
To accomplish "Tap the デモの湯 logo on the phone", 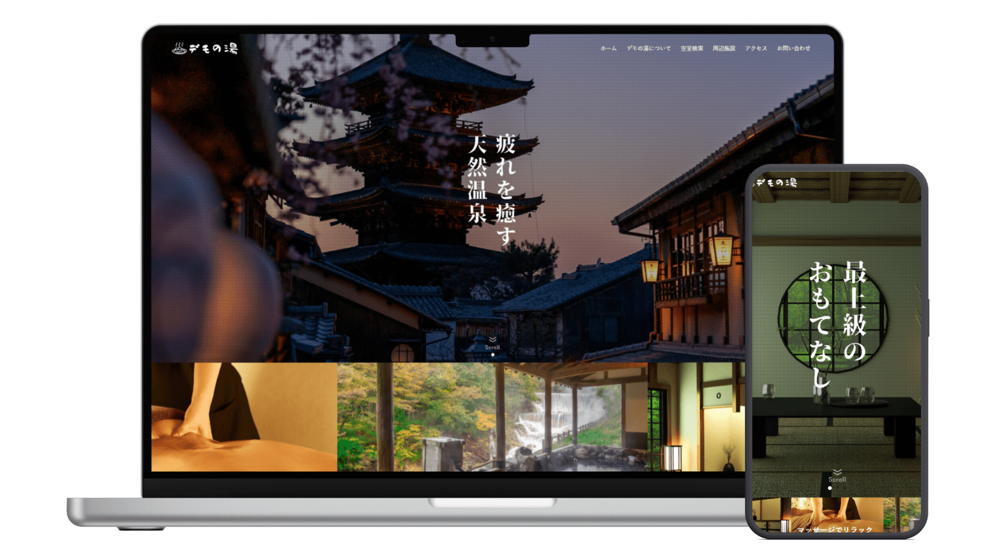I will (x=776, y=183).
